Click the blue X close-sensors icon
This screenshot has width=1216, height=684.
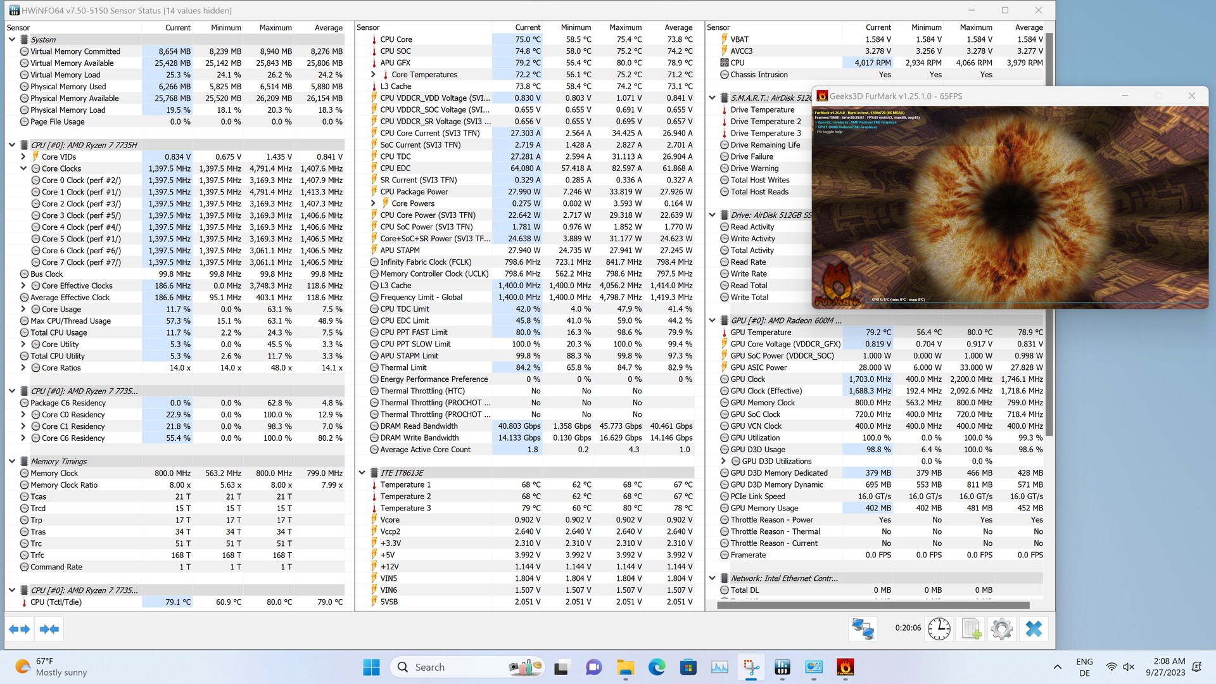1034,628
